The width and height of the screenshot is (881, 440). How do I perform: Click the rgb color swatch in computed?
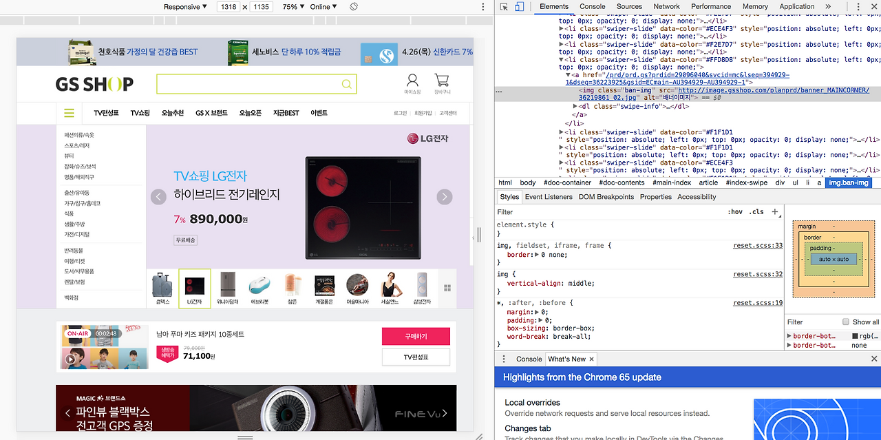(855, 336)
